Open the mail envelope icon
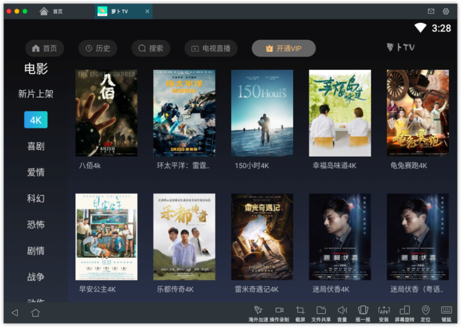Image resolution: width=461 pixels, height=327 pixels. [431, 11]
